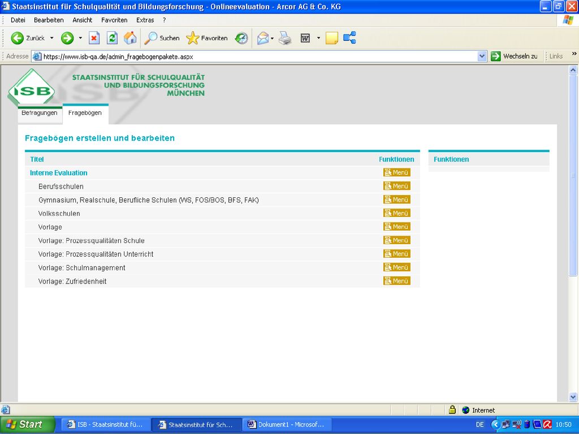579x434 pixels.
Task: Select Vorlage: Schulmanagement text
Action: pyautogui.click(x=81, y=267)
